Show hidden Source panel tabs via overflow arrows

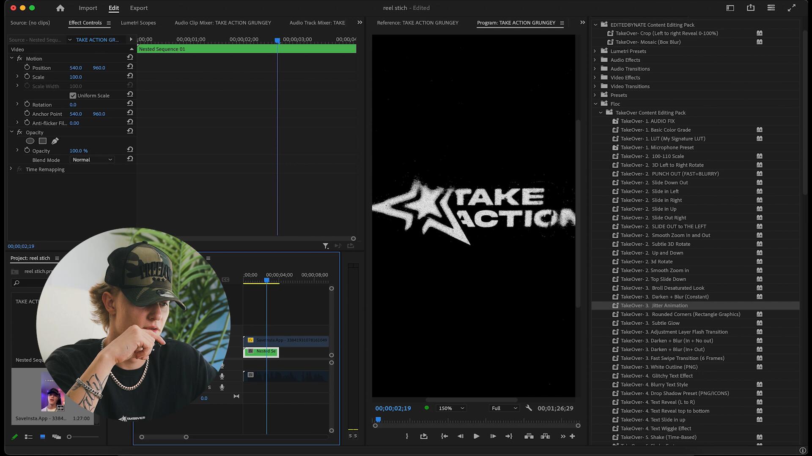coord(360,22)
